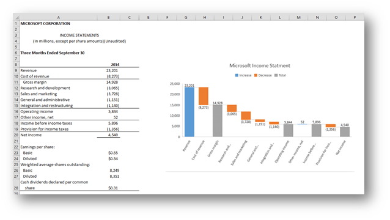The width and height of the screenshot is (390, 220).
Task: Select the orange Cost of revenue bar
Action: [x=204, y=96]
